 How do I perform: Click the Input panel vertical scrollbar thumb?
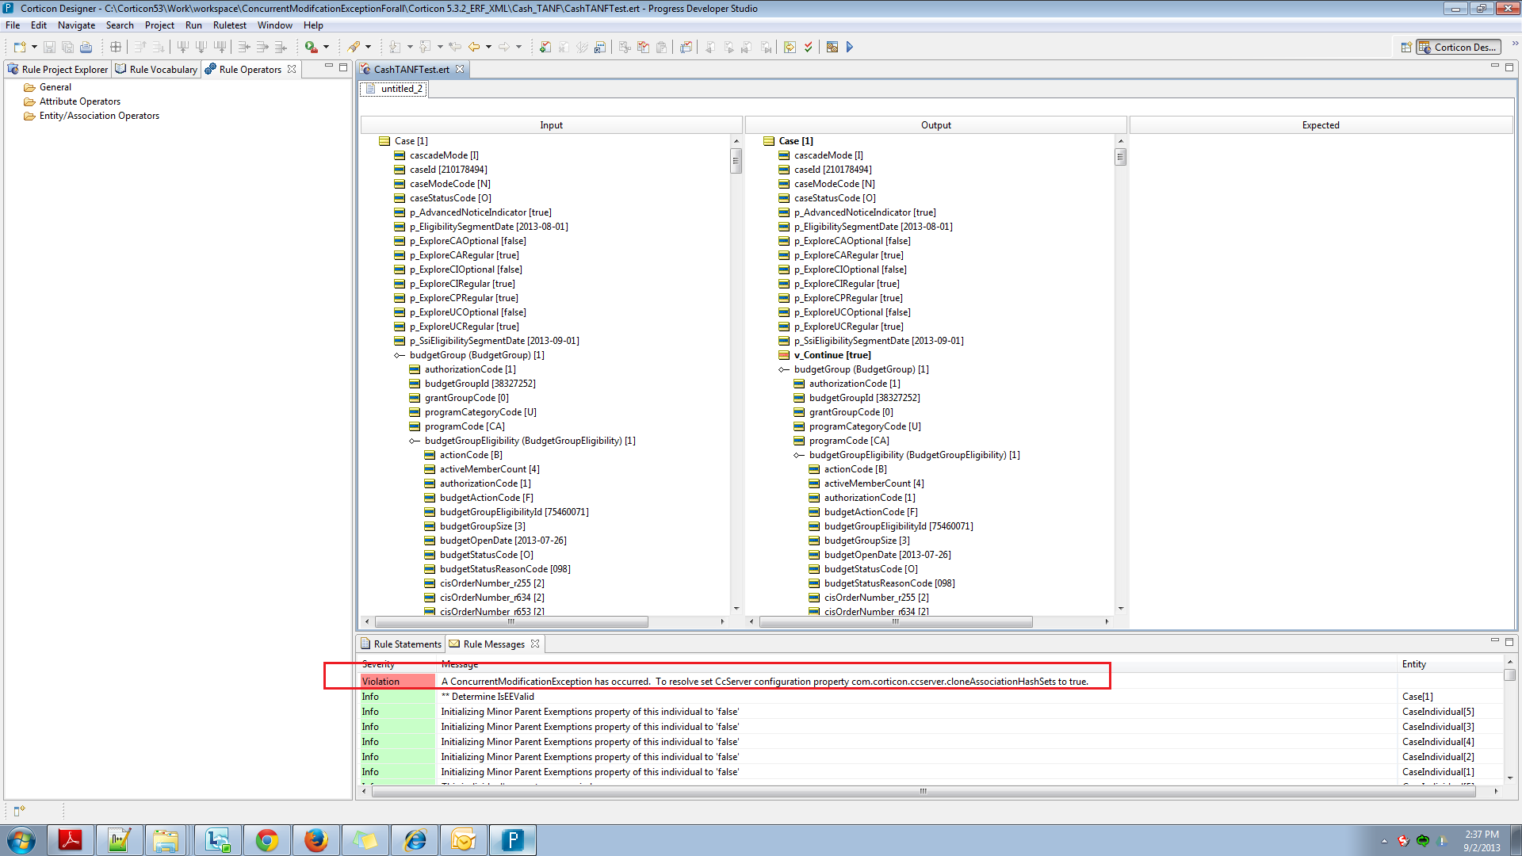(736, 161)
